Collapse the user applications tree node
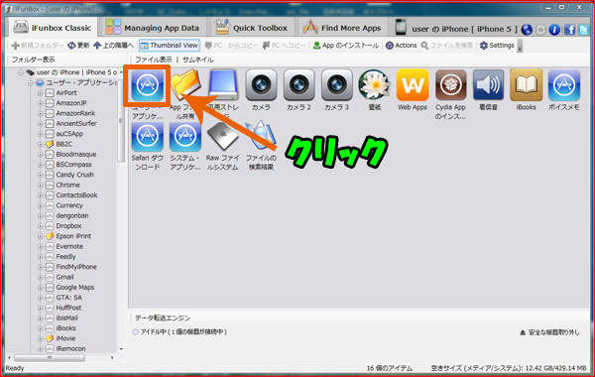 (31, 82)
